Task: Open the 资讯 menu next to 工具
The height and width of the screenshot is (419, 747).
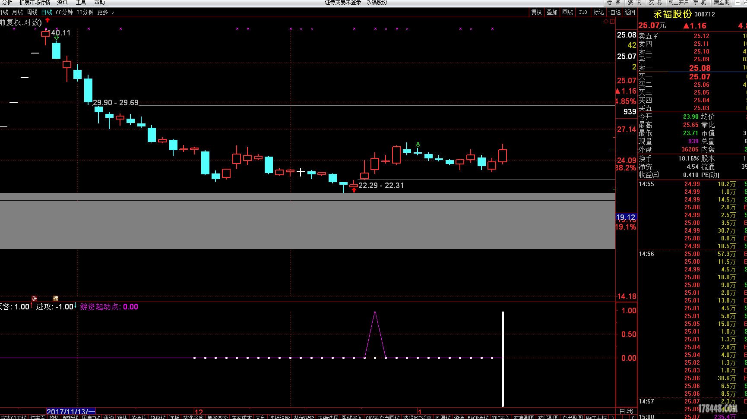Action: click(62, 3)
